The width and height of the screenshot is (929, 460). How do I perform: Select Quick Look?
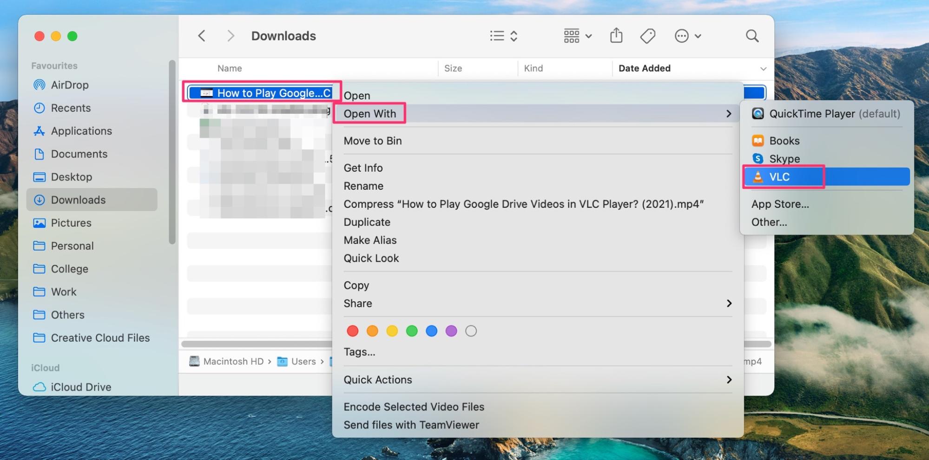[538, 258]
